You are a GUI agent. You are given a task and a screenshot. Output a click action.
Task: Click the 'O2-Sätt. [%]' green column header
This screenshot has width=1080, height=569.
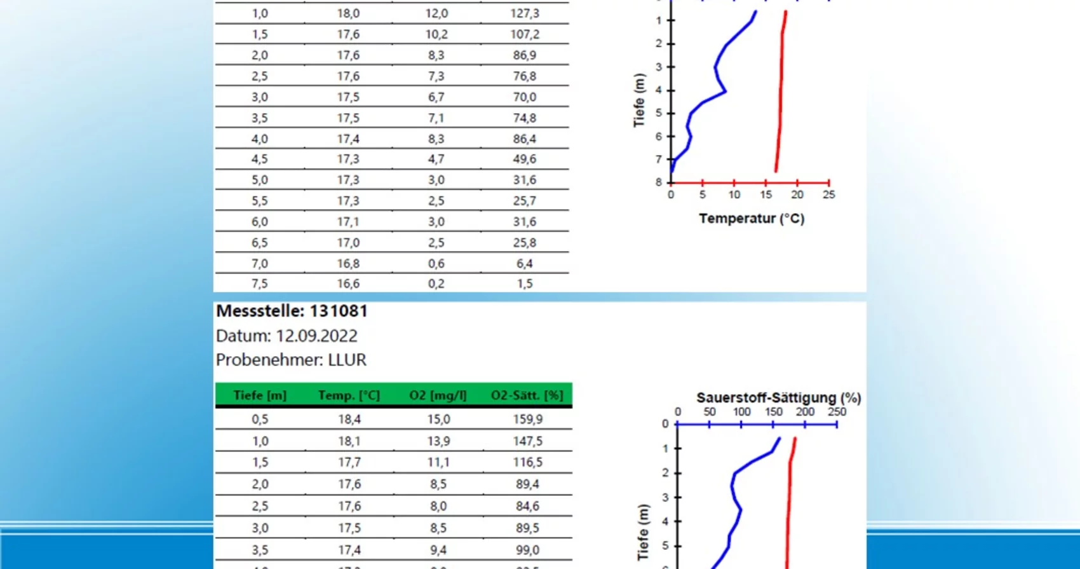[x=527, y=395]
